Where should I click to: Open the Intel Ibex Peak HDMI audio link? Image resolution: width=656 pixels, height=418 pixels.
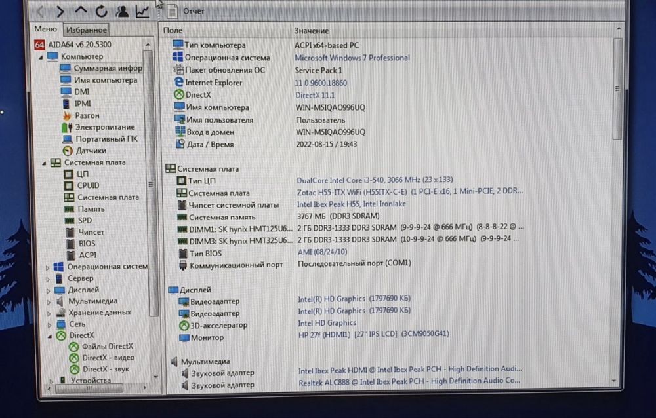(x=410, y=370)
